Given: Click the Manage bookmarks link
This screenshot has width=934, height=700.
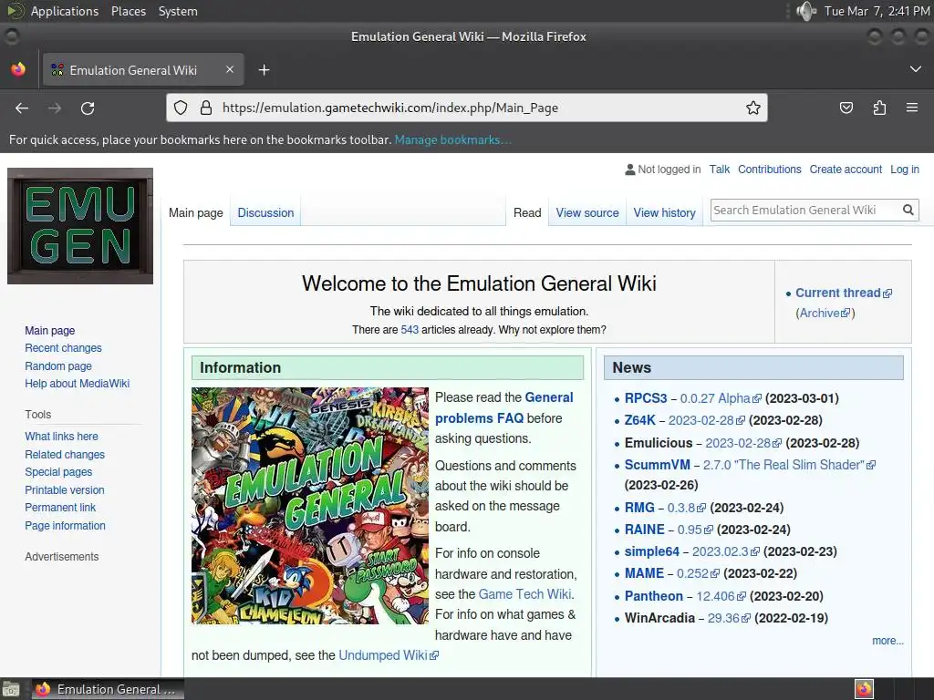Looking at the screenshot, I should pyautogui.click(x=452, y=139).
